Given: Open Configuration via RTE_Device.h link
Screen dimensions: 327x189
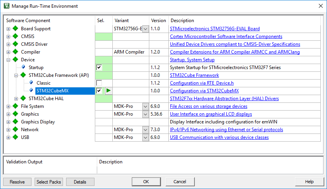Looking at the screenshot, I should point(202,83).
